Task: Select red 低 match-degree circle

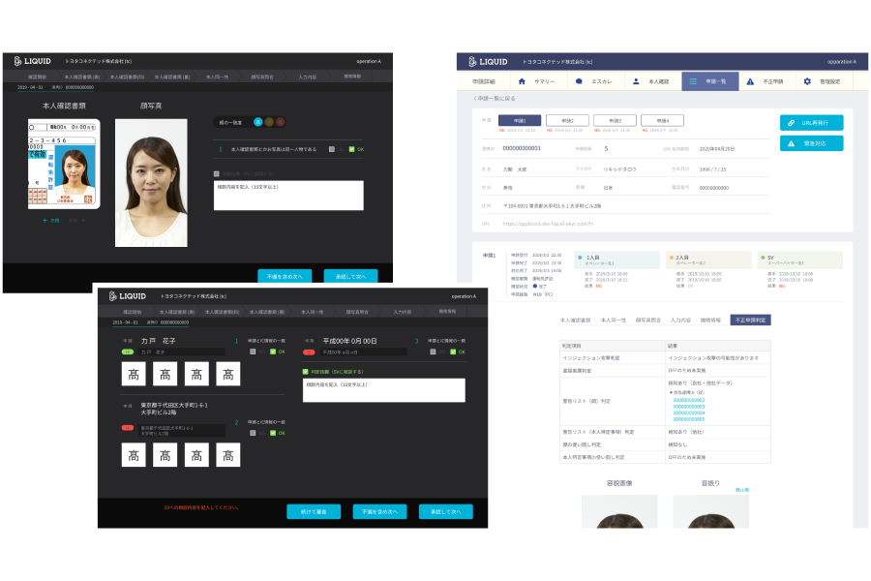Action: [x=280, y=122]
